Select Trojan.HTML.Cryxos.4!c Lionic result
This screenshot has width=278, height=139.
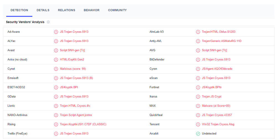click(75, 106)
